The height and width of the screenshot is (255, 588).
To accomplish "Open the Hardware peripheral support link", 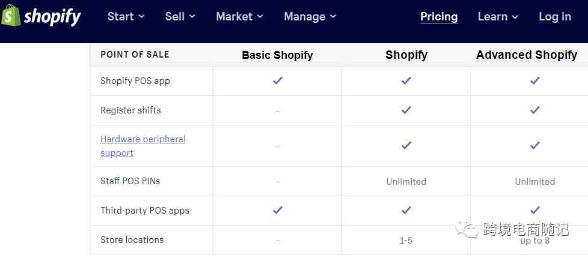I will point(143,146).
